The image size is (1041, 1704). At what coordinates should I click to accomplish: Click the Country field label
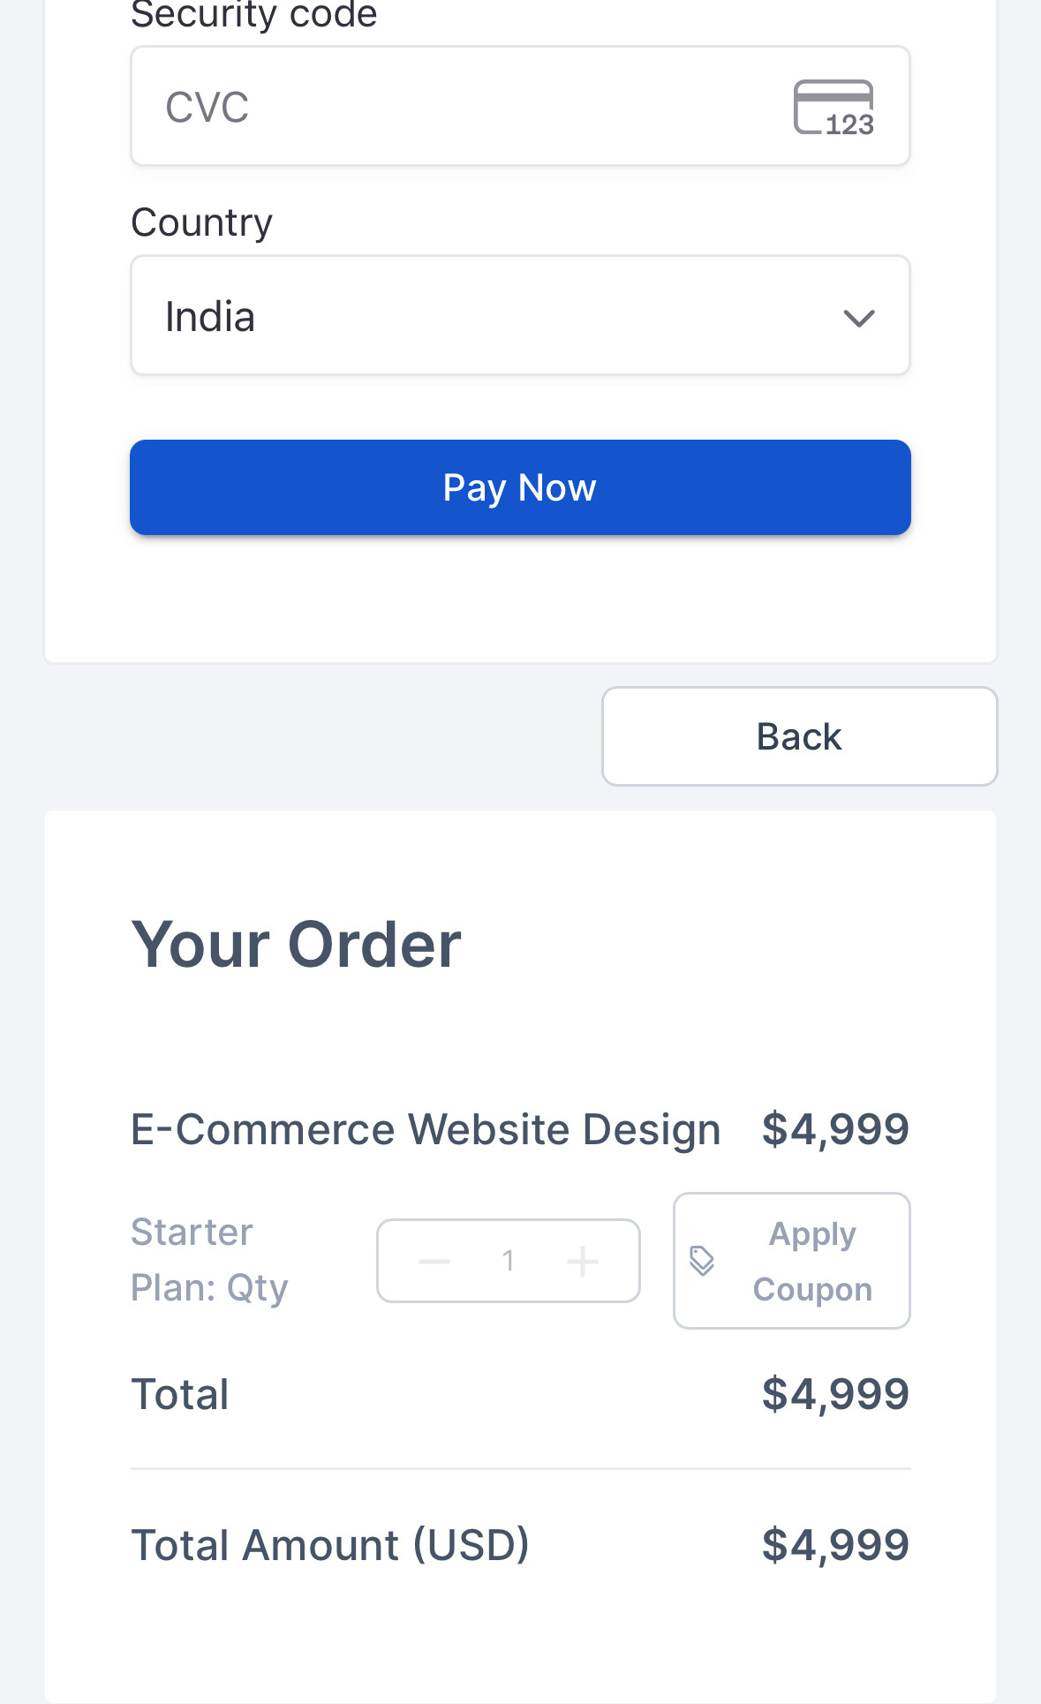[x=201, y=222]
